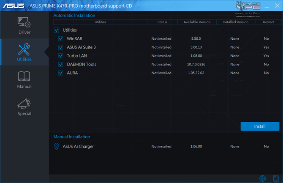Click Turbo LAN's restart value Yes
The height and width of the screenshot is (183, 283).
[266, 56]
